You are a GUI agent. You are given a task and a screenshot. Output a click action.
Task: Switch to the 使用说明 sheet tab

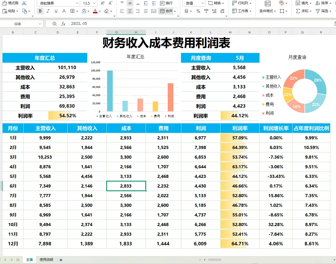[46, 260]
